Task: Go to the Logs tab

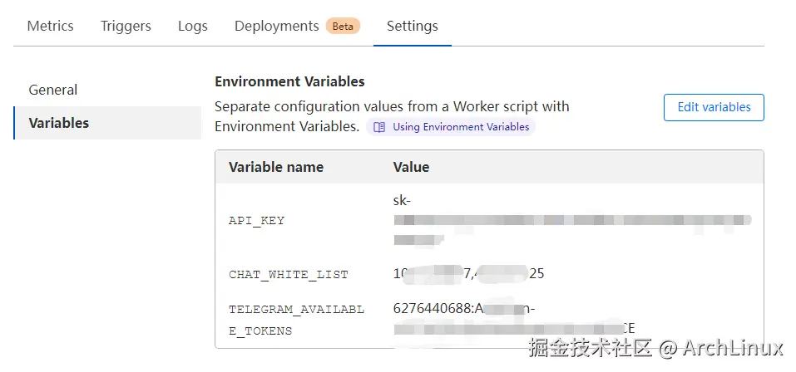Action: coord(192,26)
